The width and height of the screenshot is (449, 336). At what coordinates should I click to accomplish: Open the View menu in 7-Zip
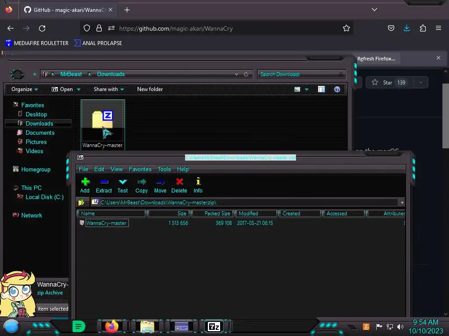tap(117, 169)
